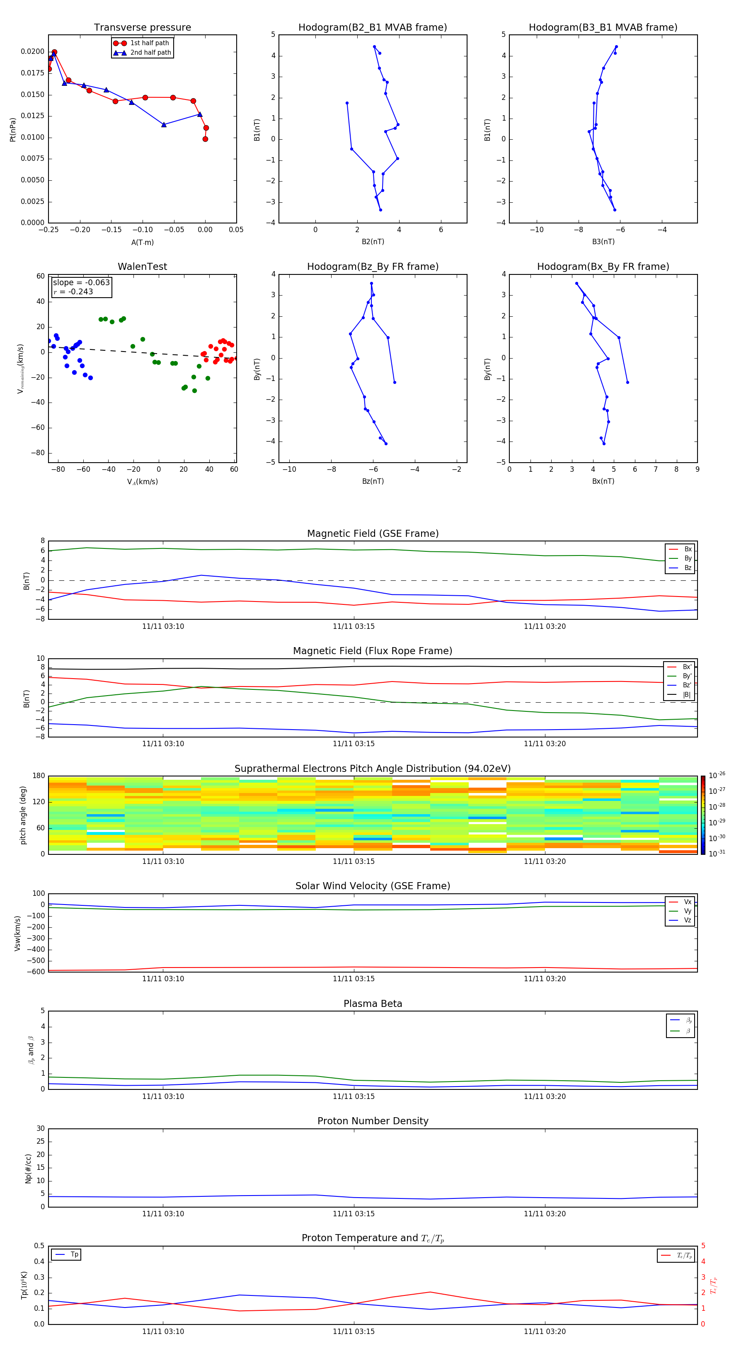
Task: Click the 'Magnetic Field (Flux Rope Frame)' title
Action: (x=373, y=651)
